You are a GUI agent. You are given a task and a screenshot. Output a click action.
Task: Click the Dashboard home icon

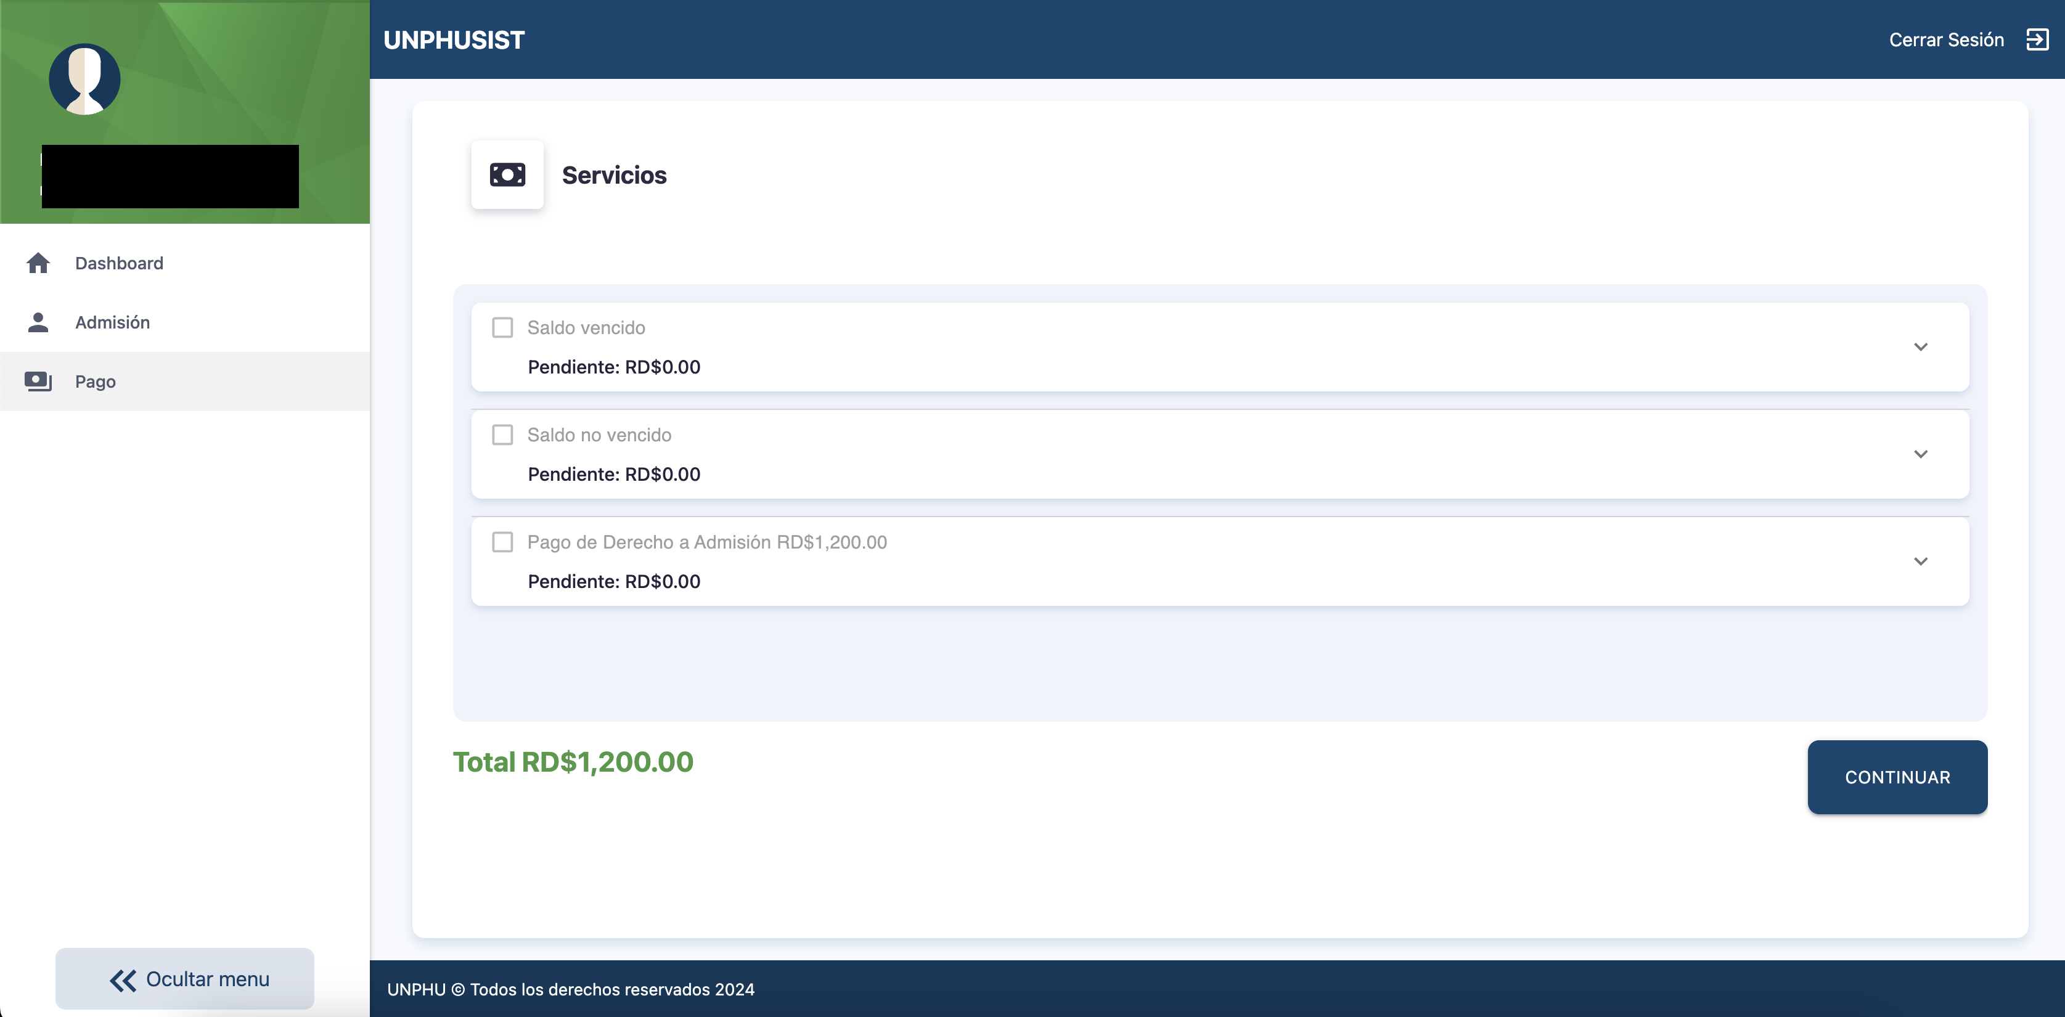coord(38,263)
